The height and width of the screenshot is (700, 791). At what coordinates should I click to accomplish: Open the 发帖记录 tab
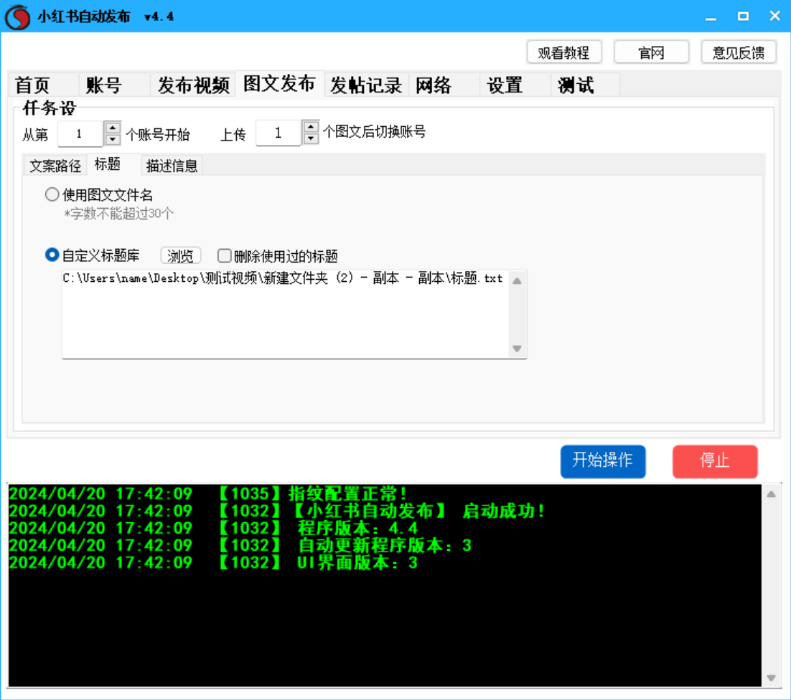tap(366, 85)
